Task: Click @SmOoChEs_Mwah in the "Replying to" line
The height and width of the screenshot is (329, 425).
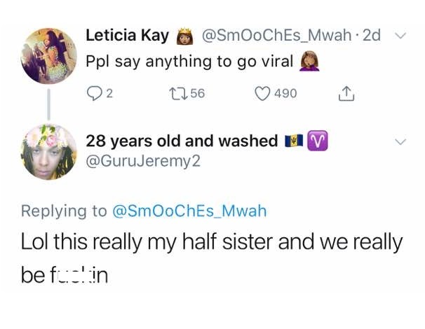Action: click(189, 210)
